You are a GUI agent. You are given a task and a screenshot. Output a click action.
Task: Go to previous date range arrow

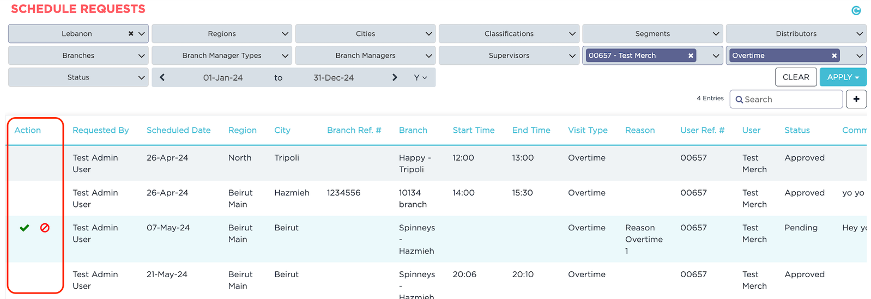click(162, 77)
